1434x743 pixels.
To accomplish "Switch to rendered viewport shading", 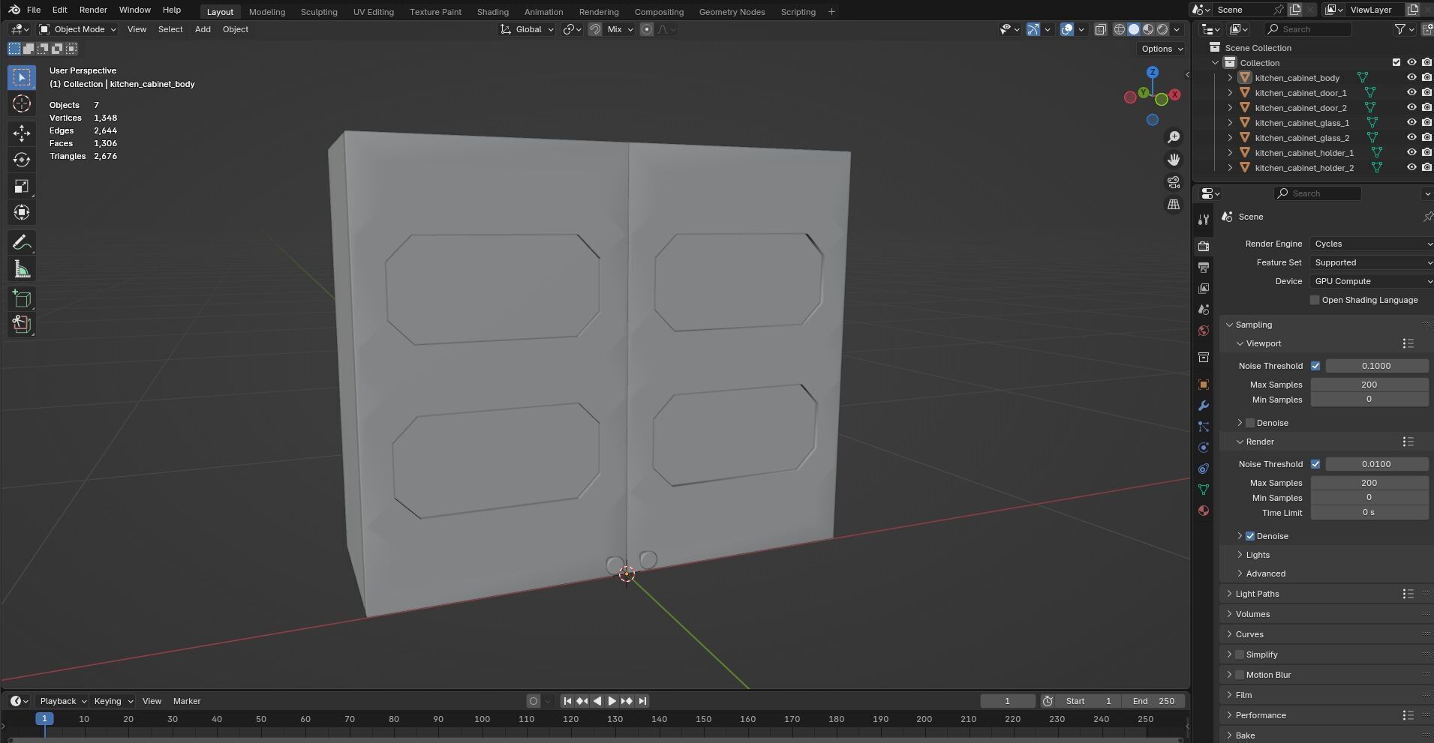I will [x=1162, y=29].
